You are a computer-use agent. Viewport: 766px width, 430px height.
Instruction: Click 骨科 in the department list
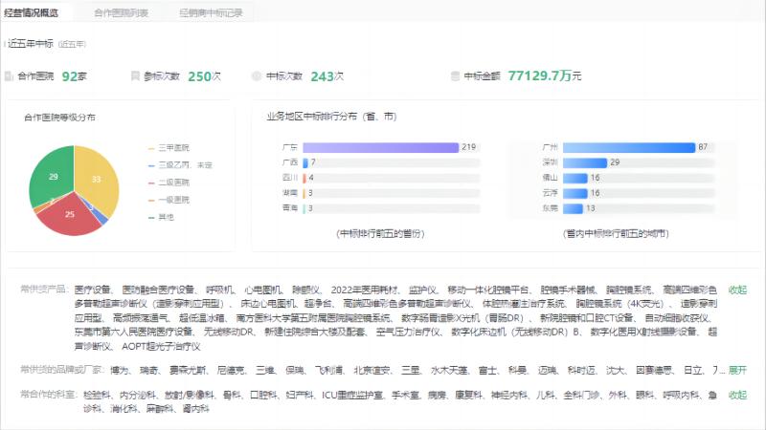[232, 395]
